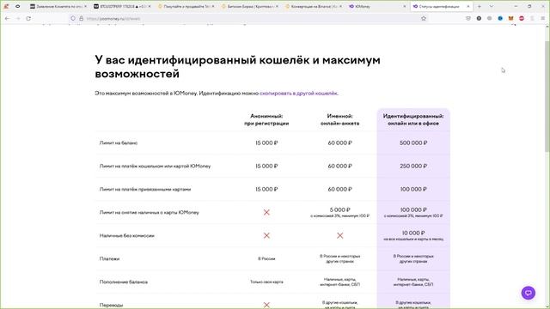Close the ЮMoney tab

tap(404, 6)
